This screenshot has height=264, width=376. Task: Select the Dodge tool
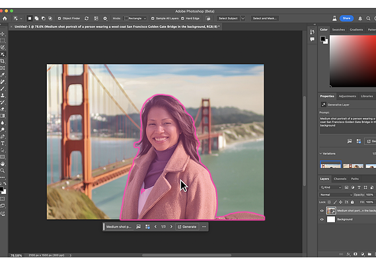3,130
